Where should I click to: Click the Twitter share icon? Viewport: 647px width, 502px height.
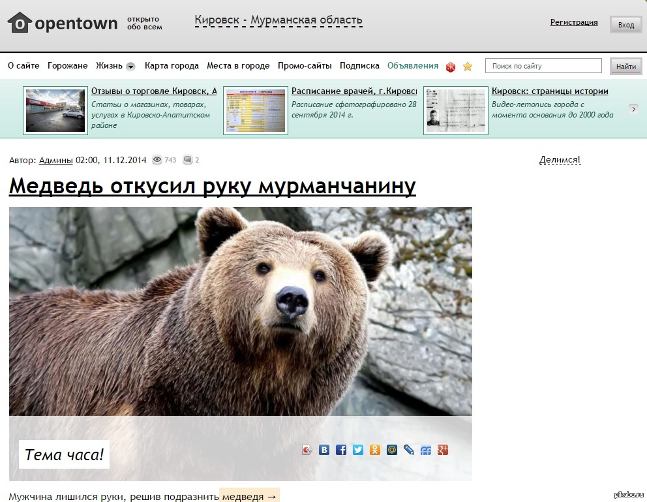point(358,450)
